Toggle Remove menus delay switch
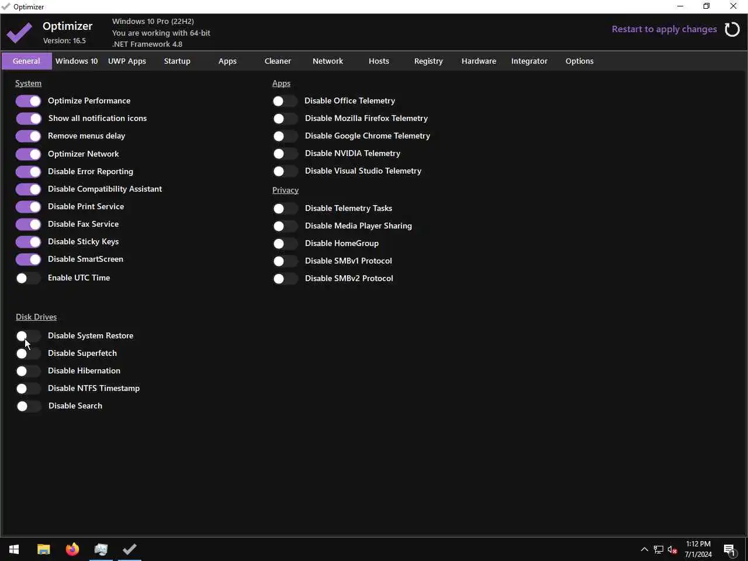 click(x=28, y=136)
